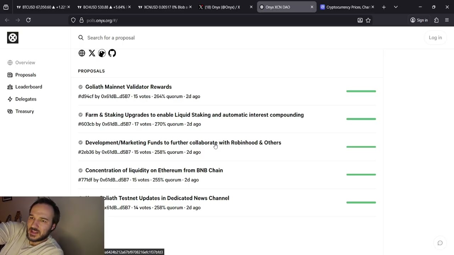Open the round icon beside the GitHub icon
Image resolution: width=454 pixels, height=255 pixels.
102,53
